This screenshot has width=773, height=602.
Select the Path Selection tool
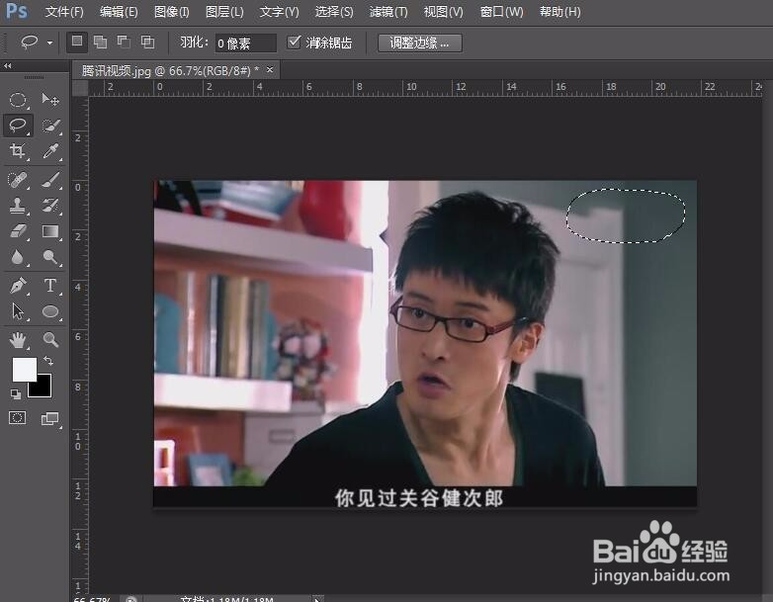tap(18, 311)
